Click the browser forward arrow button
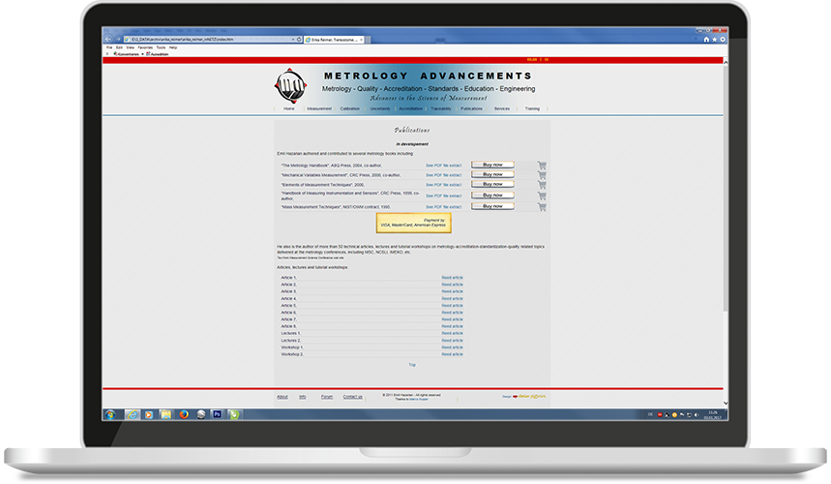 [119, 40]
